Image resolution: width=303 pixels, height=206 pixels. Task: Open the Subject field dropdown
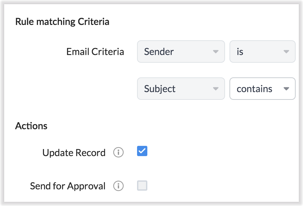[181, 89]
